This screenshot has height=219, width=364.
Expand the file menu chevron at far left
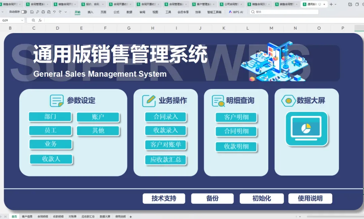[2, 12]
